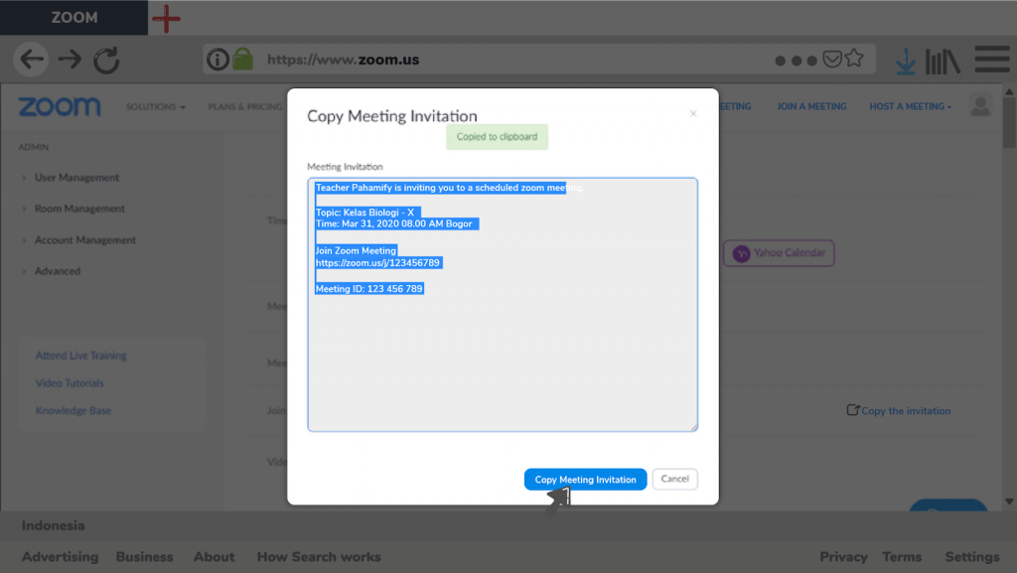1017x573 pixels.
Task: Click the https://zoom.us/j/123456789 line
Action: [378, 262]
